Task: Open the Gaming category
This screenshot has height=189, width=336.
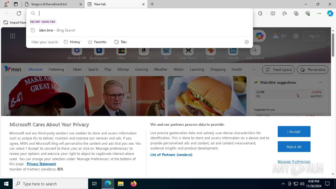Action: coord(141,69)
